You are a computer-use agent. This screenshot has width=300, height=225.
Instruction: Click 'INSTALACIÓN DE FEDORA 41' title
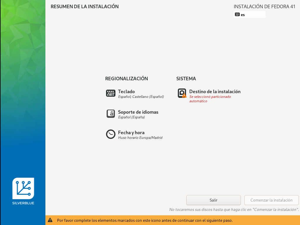click(265, 6)
